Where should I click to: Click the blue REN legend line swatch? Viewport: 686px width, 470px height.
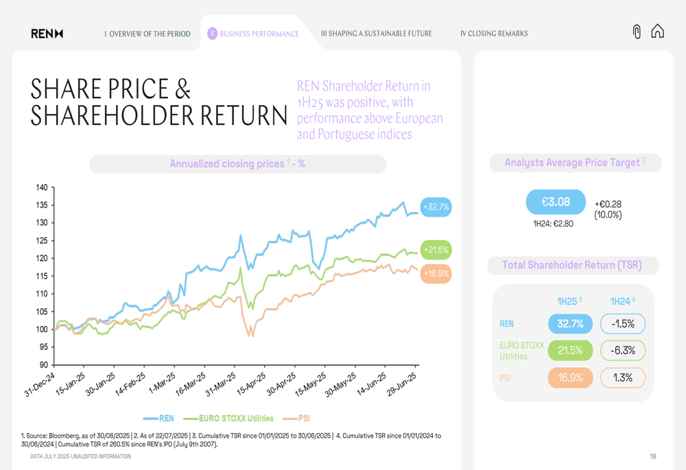150,419
